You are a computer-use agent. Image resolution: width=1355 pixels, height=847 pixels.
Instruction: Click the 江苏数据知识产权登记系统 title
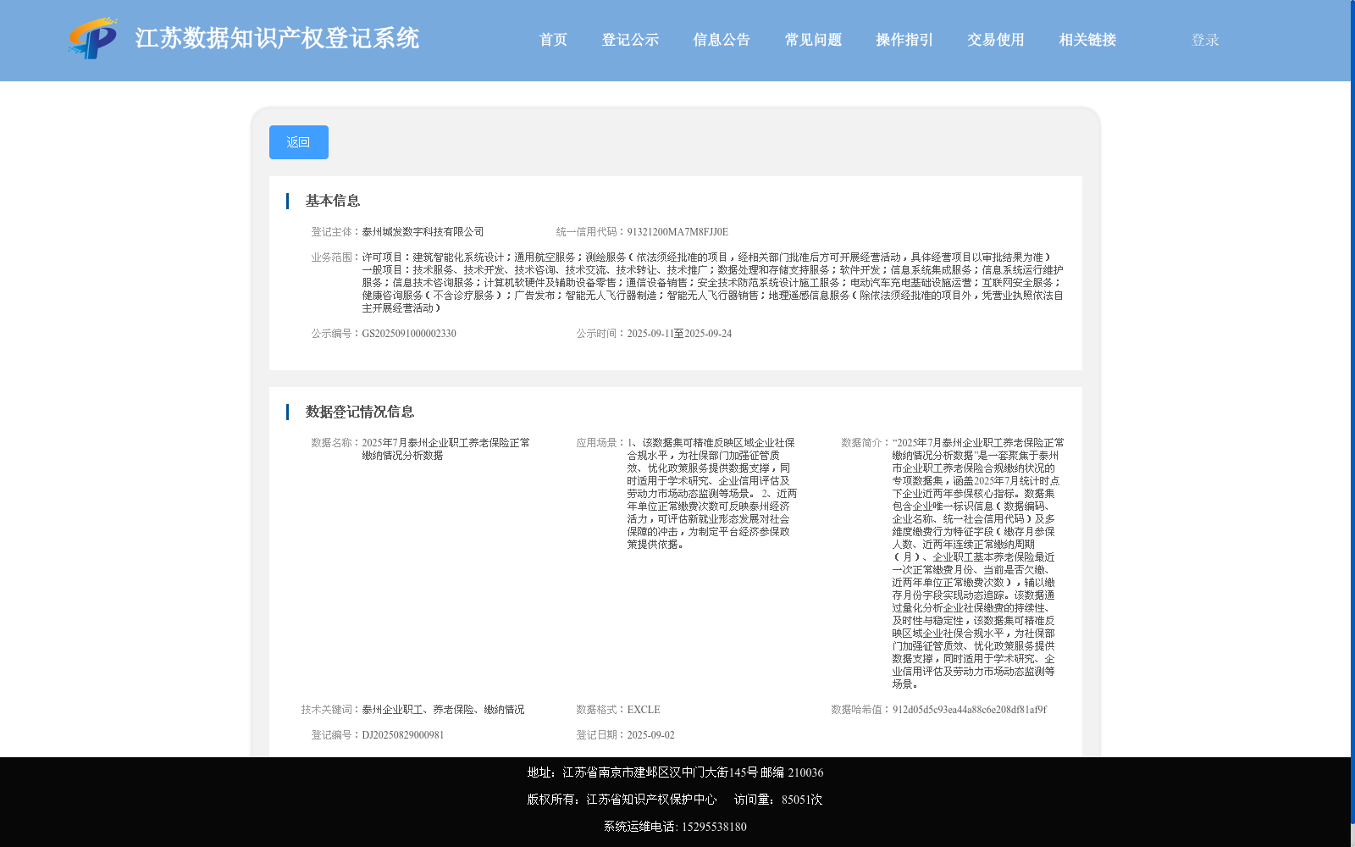277,39
